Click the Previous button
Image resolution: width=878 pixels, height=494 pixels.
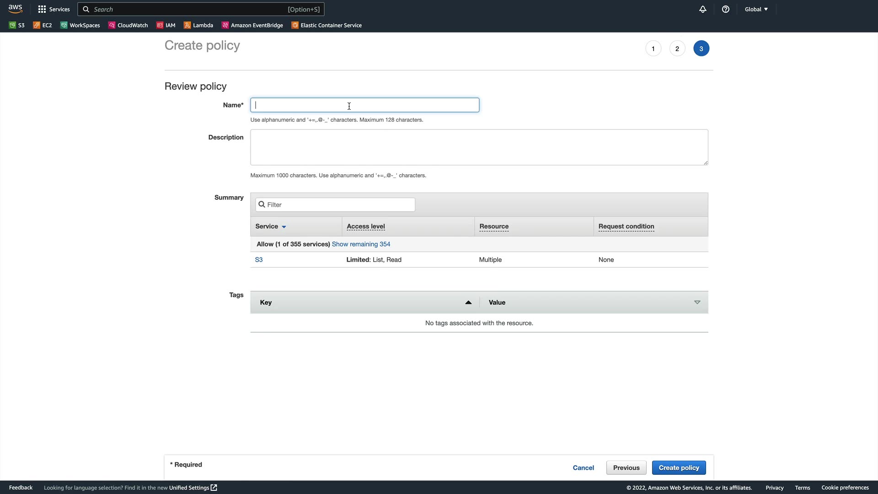point(626,467)
